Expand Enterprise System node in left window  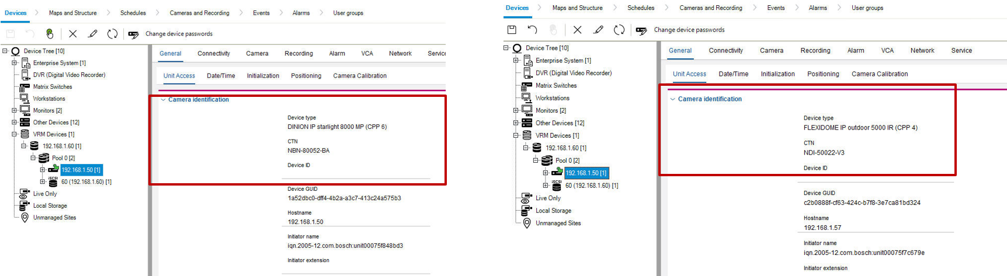click(x=14, y=63)
